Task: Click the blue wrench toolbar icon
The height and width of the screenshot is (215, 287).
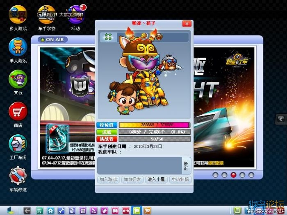Action: pyautogui.click(x=61, y=210)
